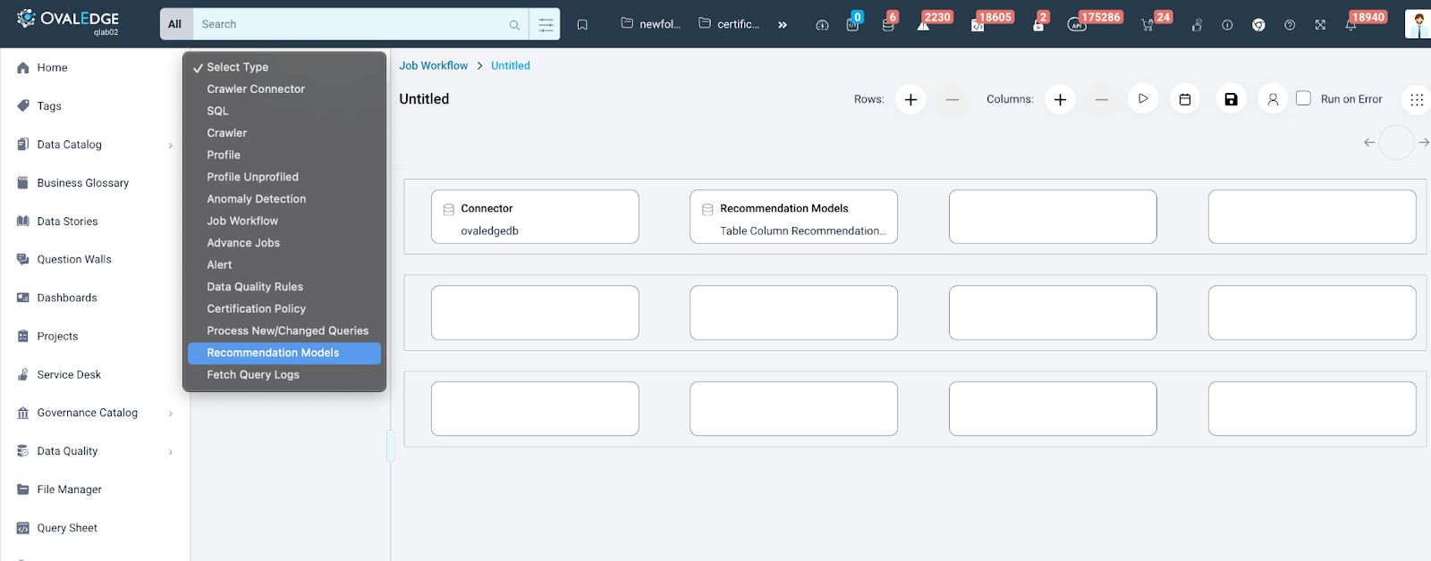
Task: Remove a column with Columns minus button
Action: pos(1102,99)
